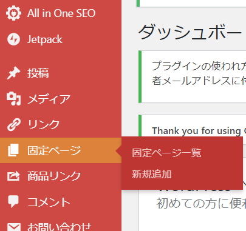The width and height of the screenshot is (246, 231).
Task: Click the share arrow icon for 商品リンク
Action: 13,176
